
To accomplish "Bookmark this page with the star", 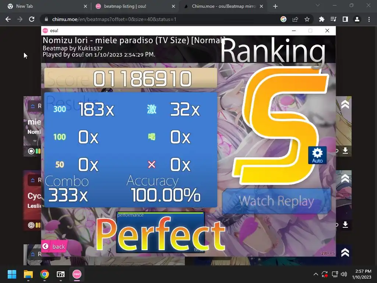I will (x=307, y=19).
